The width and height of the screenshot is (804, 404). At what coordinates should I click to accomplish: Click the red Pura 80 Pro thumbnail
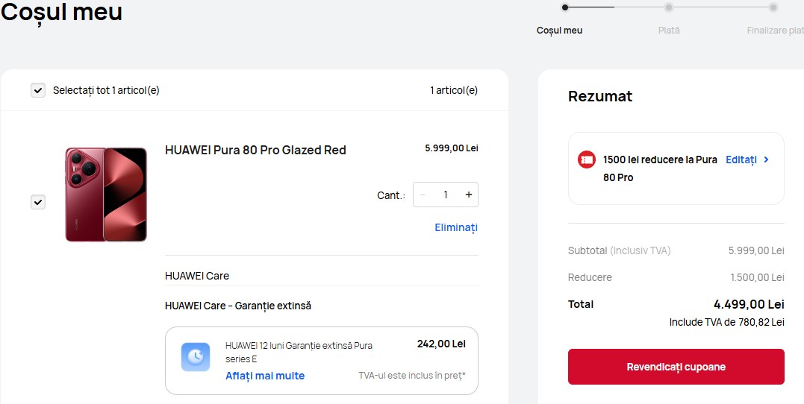pyautogui.click(x=106, y=195)
